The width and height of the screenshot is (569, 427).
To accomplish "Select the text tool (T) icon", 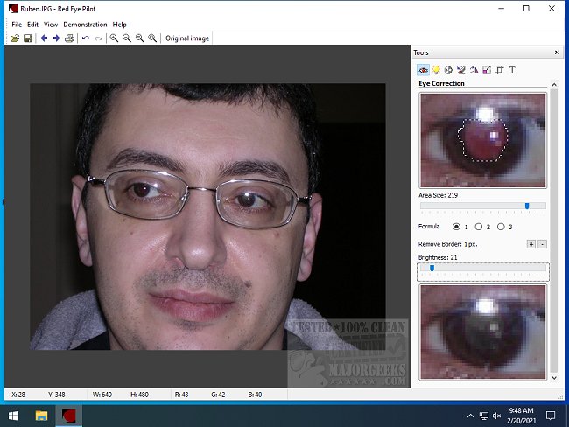I will coord(513,70).
